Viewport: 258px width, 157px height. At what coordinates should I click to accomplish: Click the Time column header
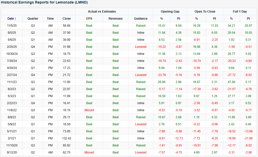click(x=50, y=19)
